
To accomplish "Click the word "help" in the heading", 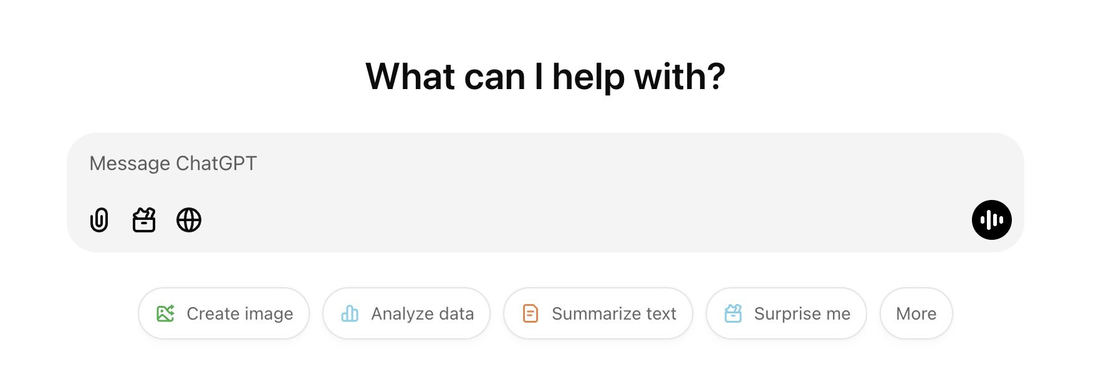I will [x=588, y=77].
